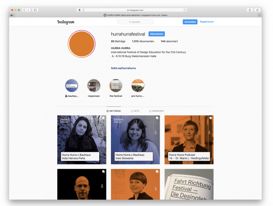Reload the Instagram page
The height and width of the screenshot is (206, 273).
tap(185, 10)
